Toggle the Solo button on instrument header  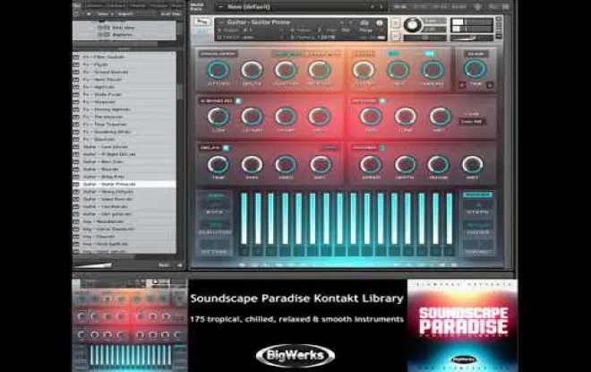[395, 22]
